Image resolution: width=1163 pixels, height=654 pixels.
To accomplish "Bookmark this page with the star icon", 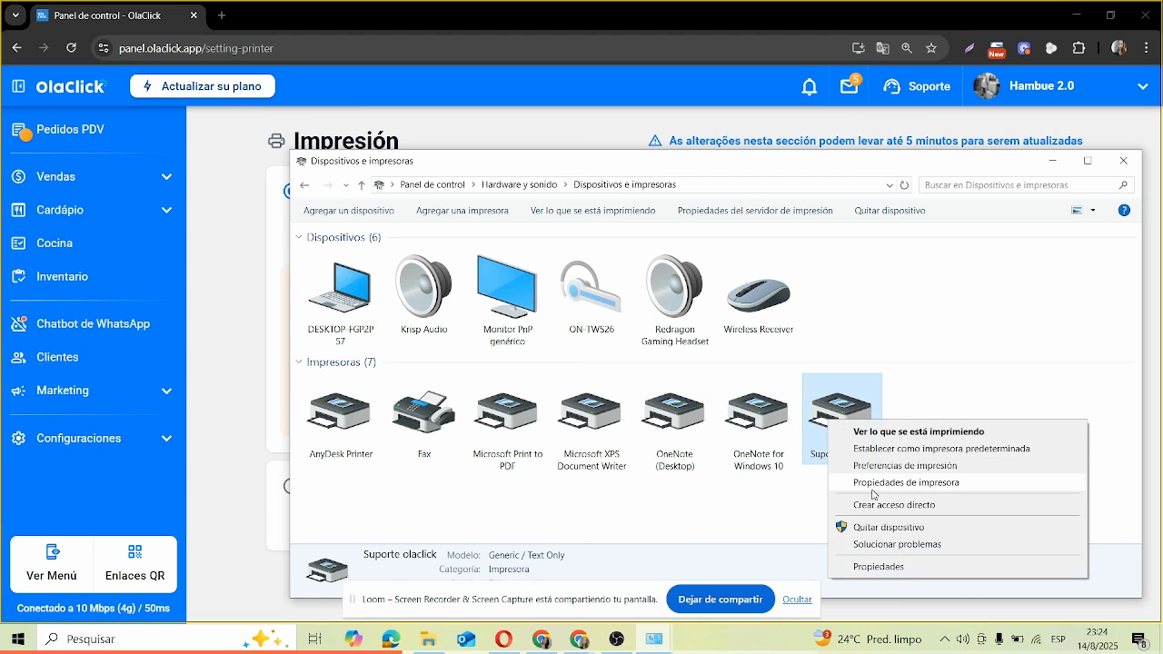I will [x=931, y=48].
